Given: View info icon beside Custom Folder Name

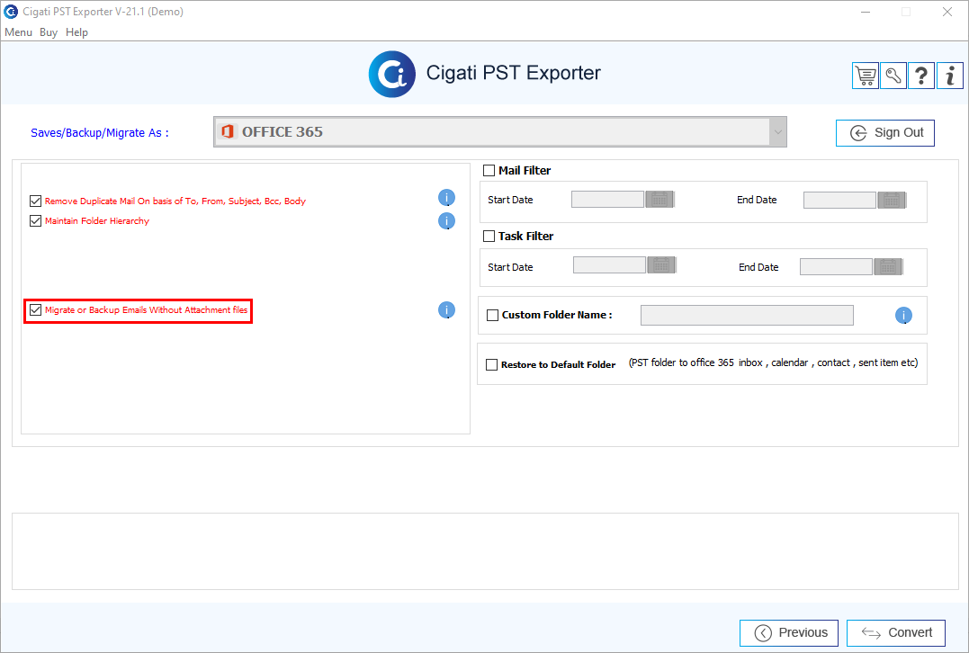Looking at the screenshot, I should coord(903,315).
